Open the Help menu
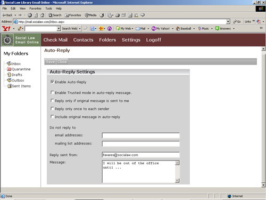This screenshot has height=200, width=266. [59, 9]
